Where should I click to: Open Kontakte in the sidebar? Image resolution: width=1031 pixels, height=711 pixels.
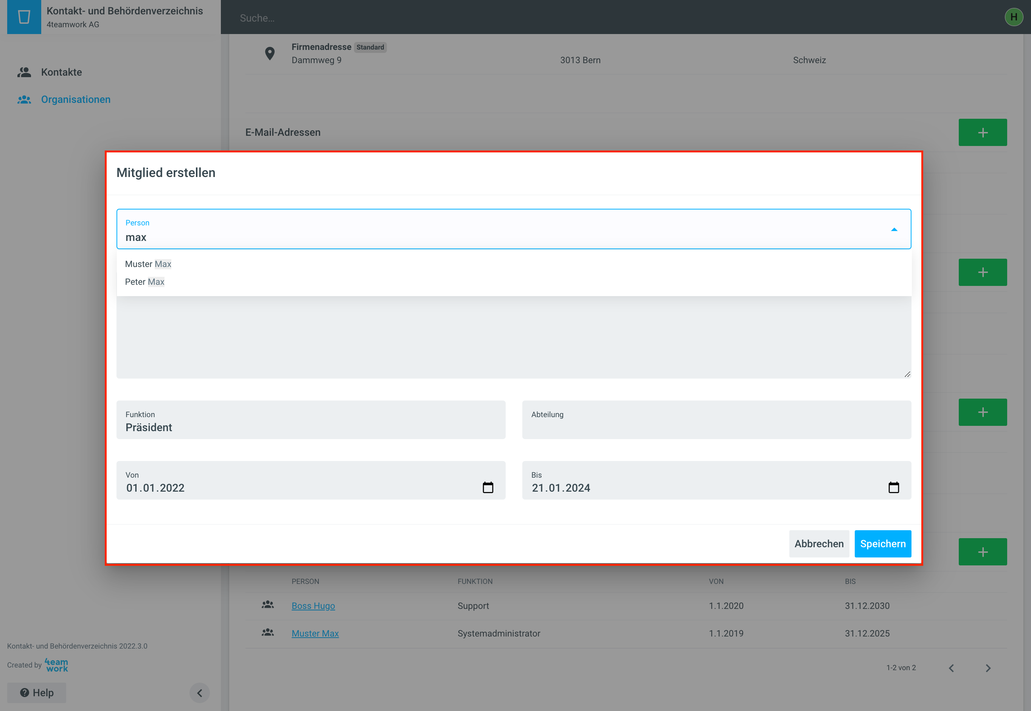(x=61, y=72)
